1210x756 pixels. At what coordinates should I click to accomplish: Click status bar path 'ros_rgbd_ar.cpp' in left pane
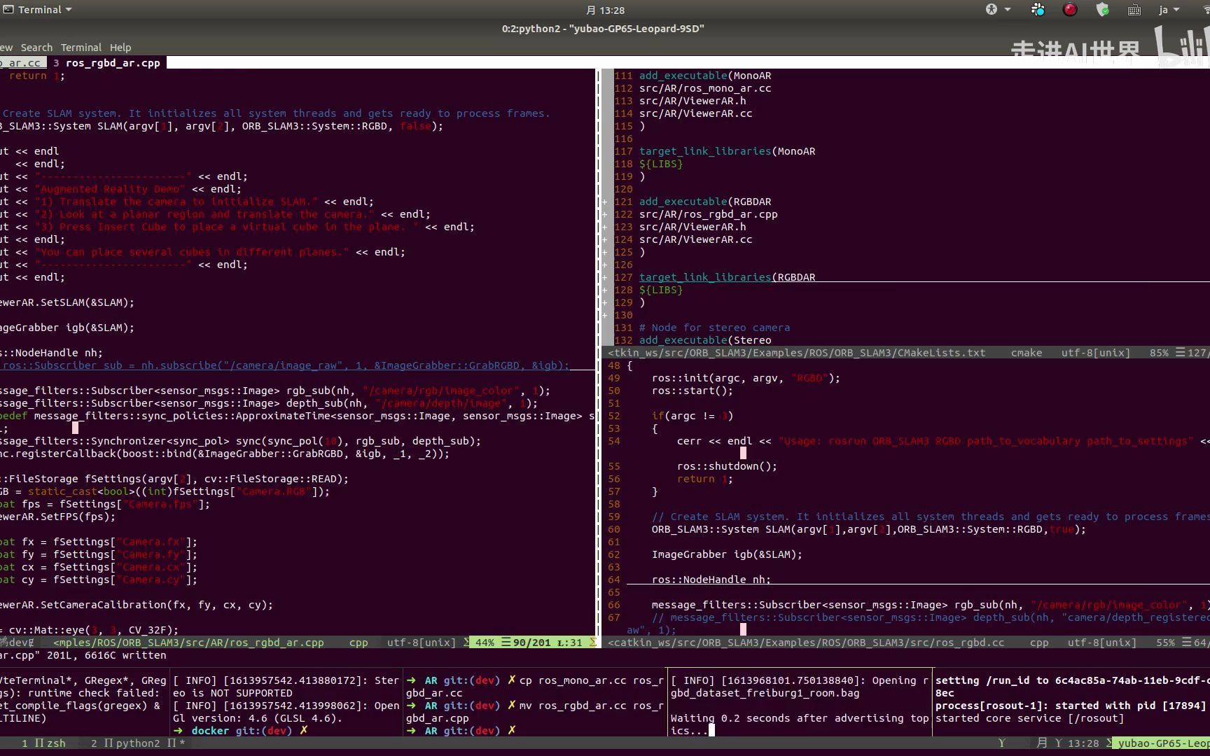point(189,643)
